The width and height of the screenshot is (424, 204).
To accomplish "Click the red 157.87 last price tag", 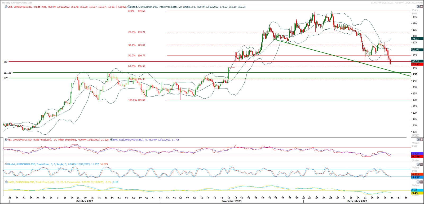I will click(x=417, y=64).
